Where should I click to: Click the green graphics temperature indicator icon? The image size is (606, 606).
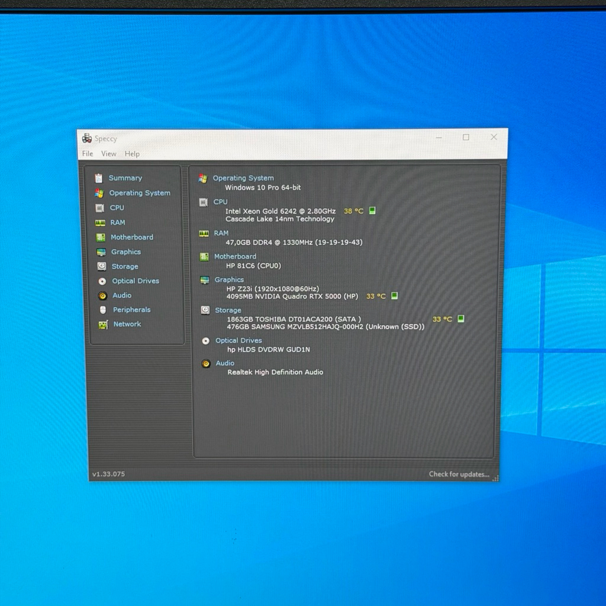pyautogui.click(x=394, y=296)
